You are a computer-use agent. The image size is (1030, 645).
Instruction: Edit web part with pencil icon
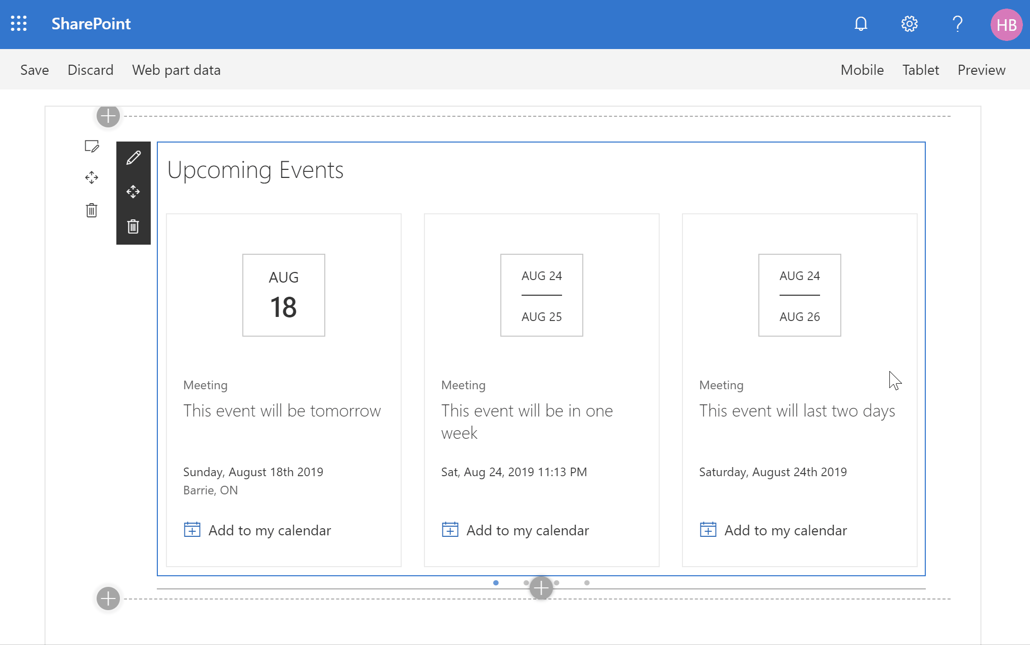point(133,158)
